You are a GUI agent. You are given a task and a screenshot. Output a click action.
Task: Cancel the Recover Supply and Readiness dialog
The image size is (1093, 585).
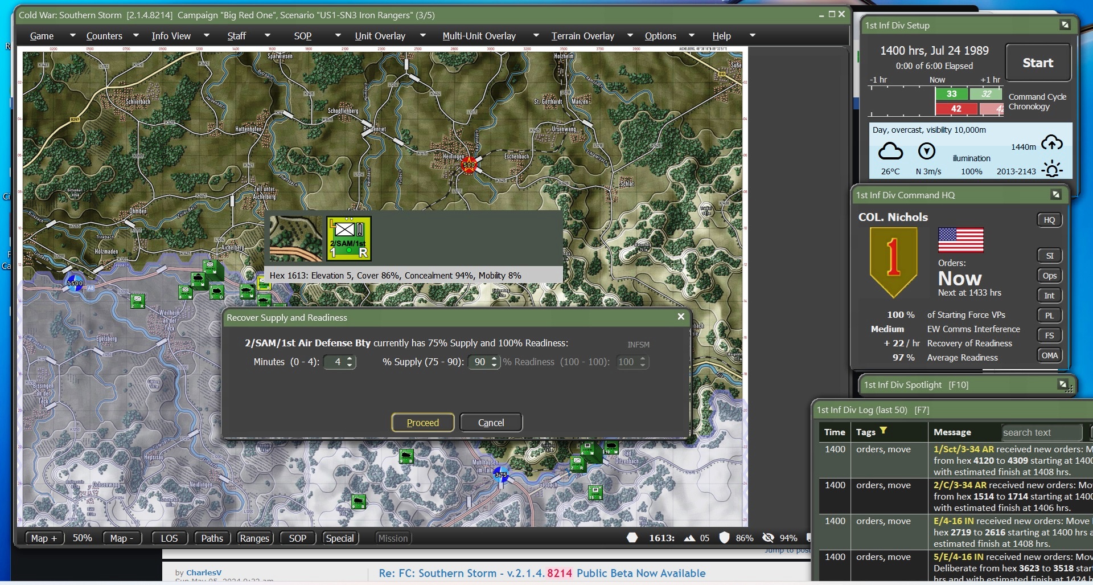[x=491, y=423]
